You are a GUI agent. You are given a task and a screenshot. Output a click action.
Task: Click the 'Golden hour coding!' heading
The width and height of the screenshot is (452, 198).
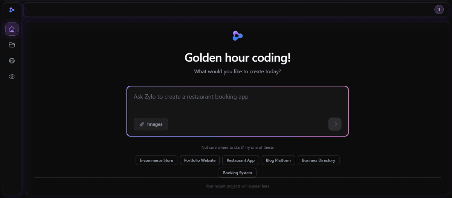point(237,58)
